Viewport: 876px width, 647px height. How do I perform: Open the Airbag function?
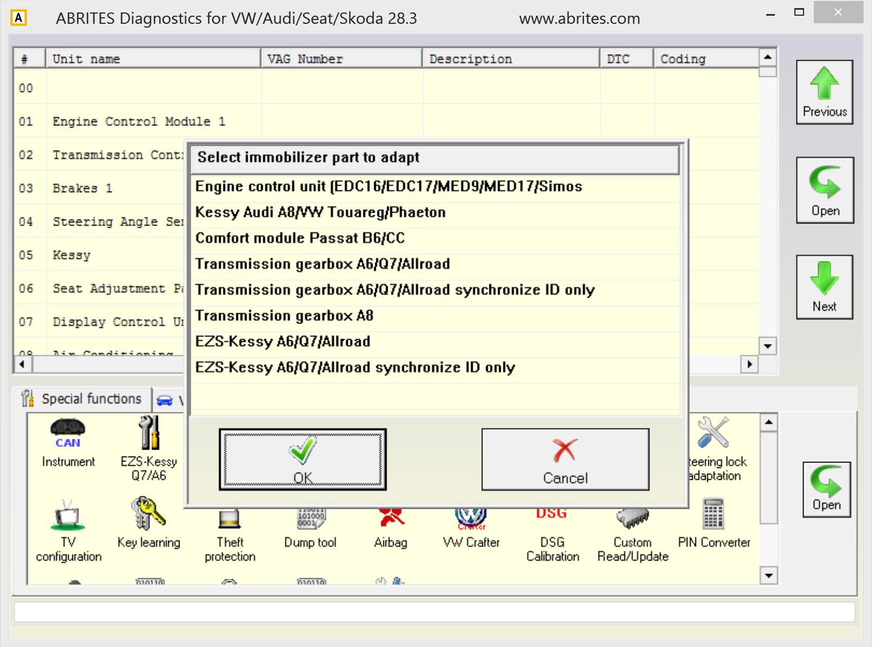(x=390, y=529)
